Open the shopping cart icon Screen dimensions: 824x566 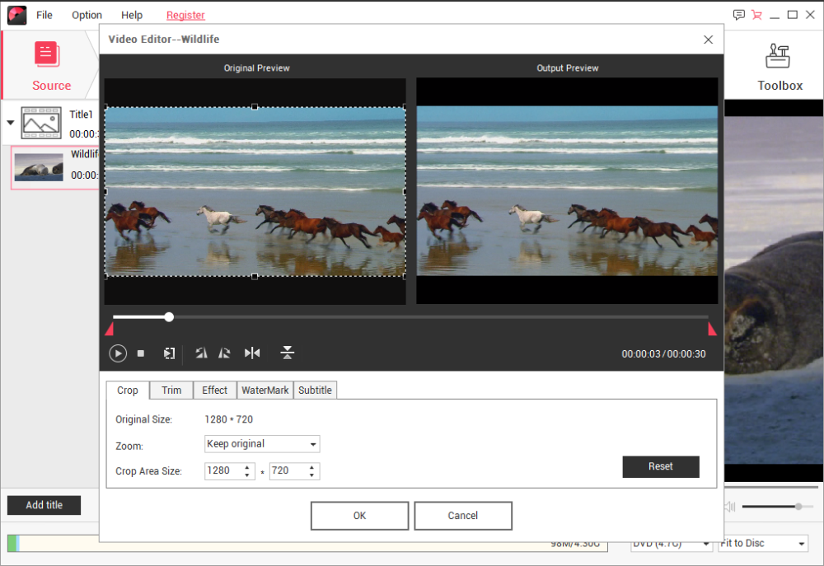[x=756, y=15]
